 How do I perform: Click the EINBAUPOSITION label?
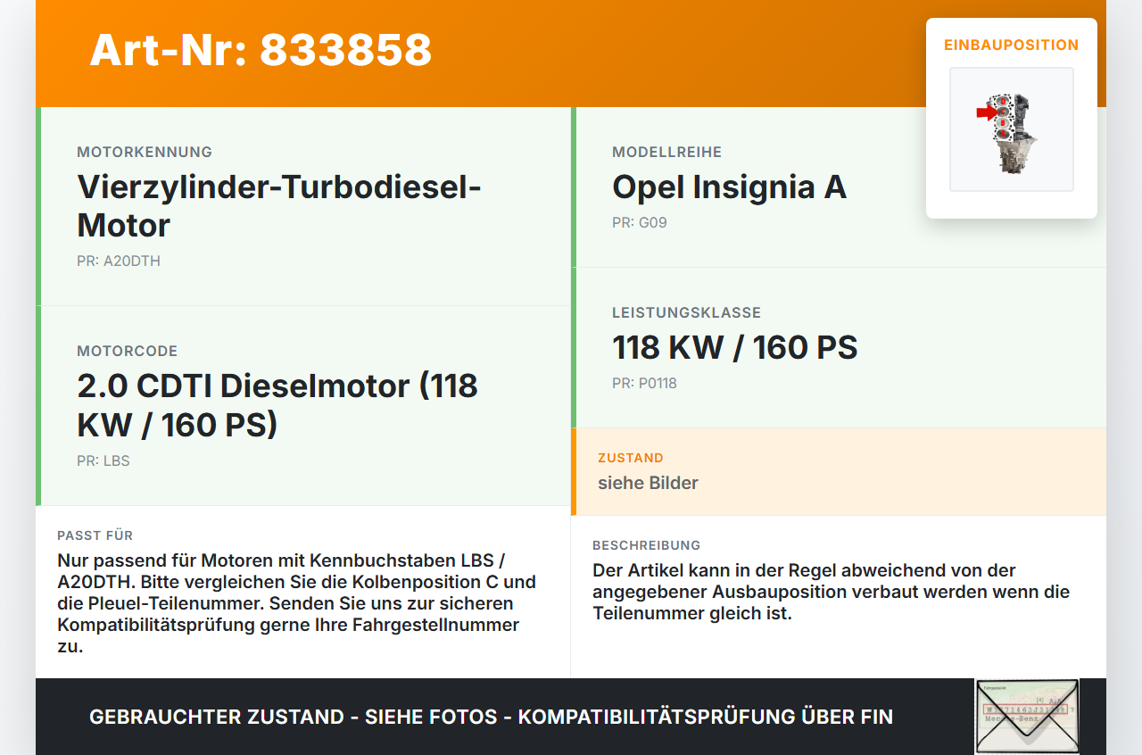pos(1012,45)
